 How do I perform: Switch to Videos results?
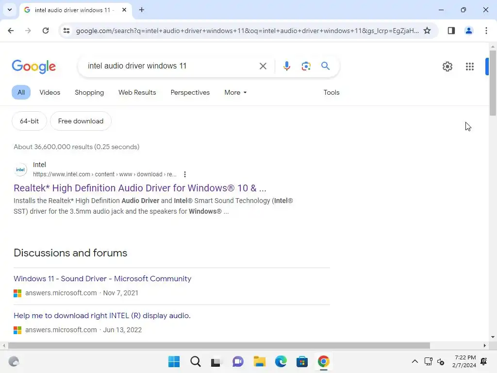point(50,92)
